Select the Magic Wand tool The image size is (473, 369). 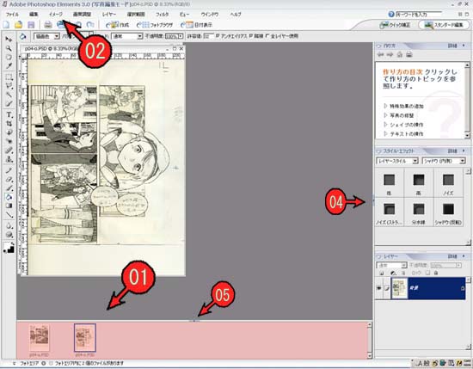(9, 95)
